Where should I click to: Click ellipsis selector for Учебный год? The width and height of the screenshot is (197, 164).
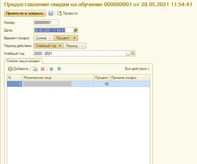point(128,54)
